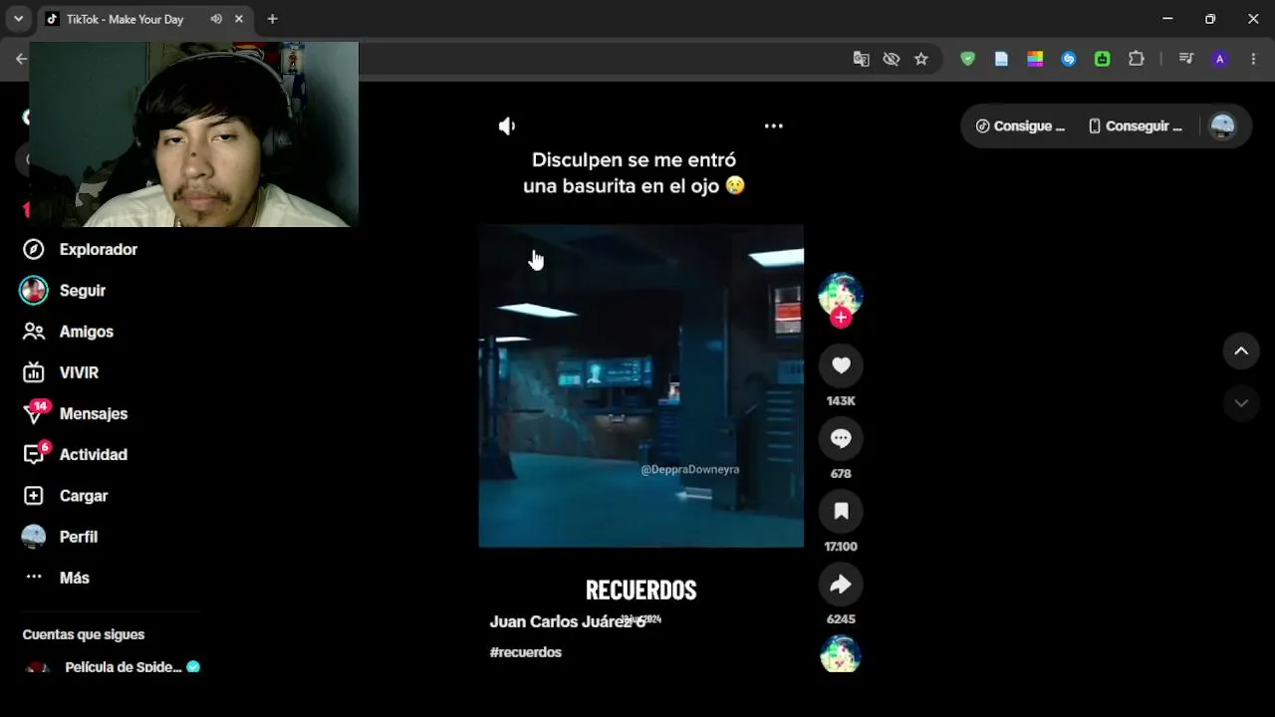Follow the creator via the plus badge

[x=841, y=318]
